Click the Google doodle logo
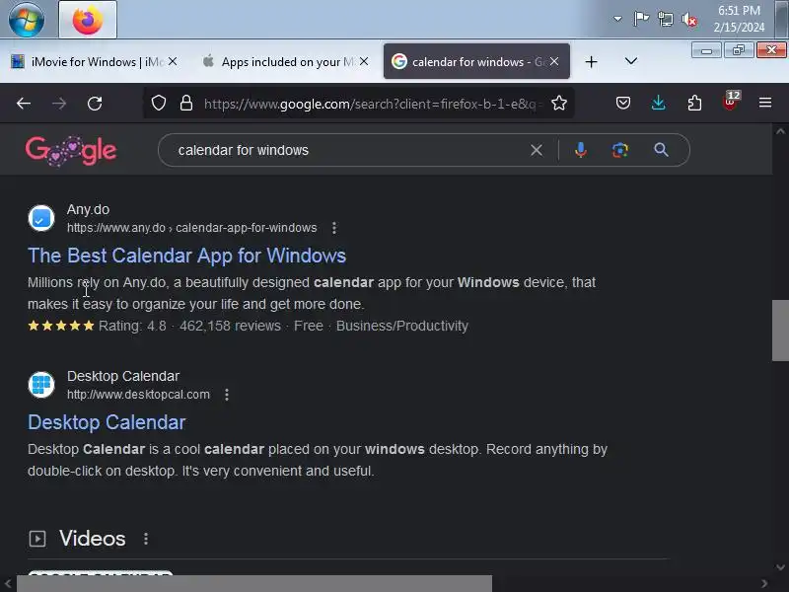This screenshot has height=592, width=789. click(x=71, y=150)
